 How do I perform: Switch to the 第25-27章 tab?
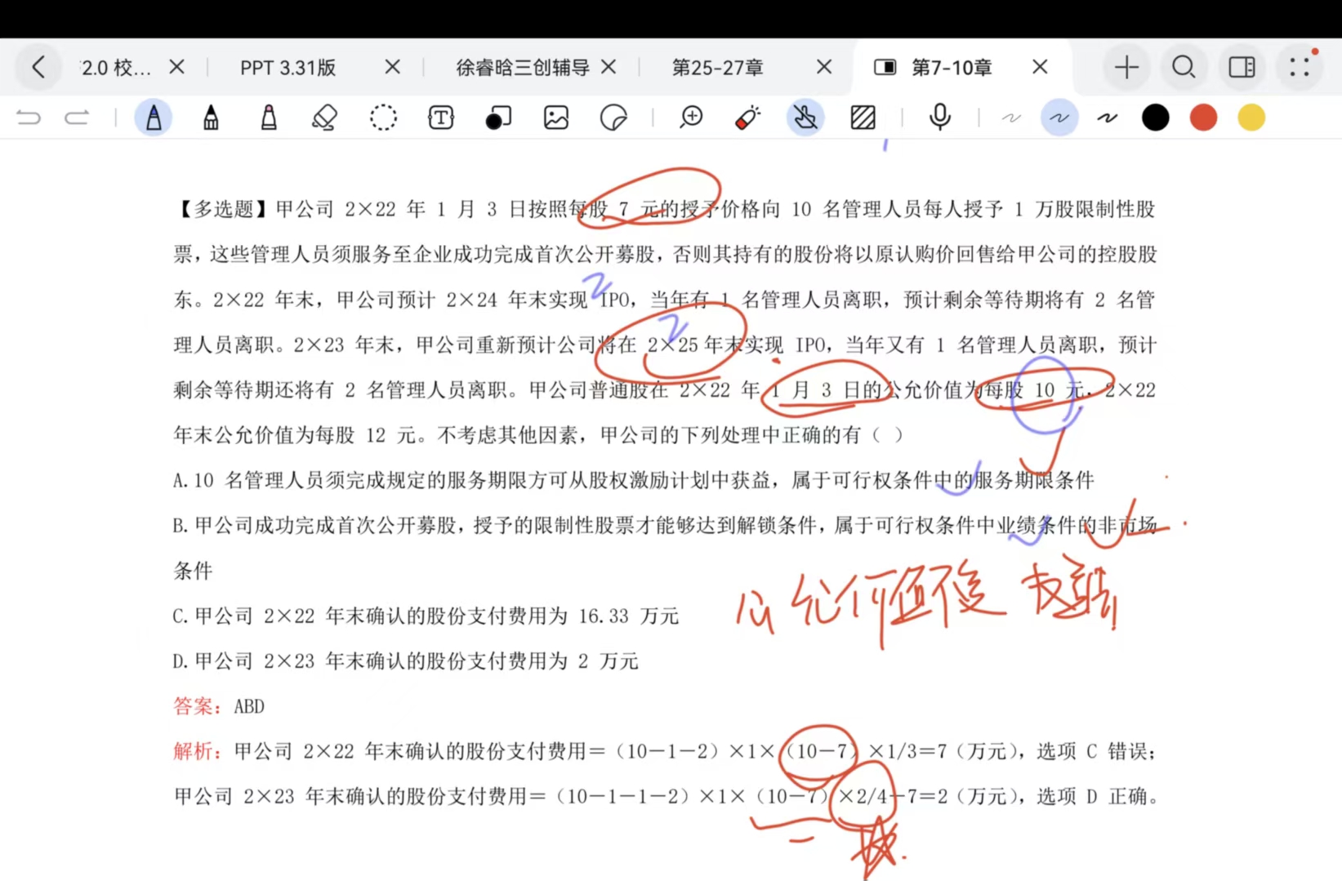click(717, 68)
